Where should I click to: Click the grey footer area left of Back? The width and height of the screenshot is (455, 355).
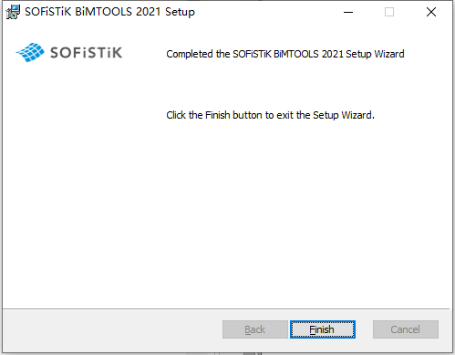[x=112, y=330]
